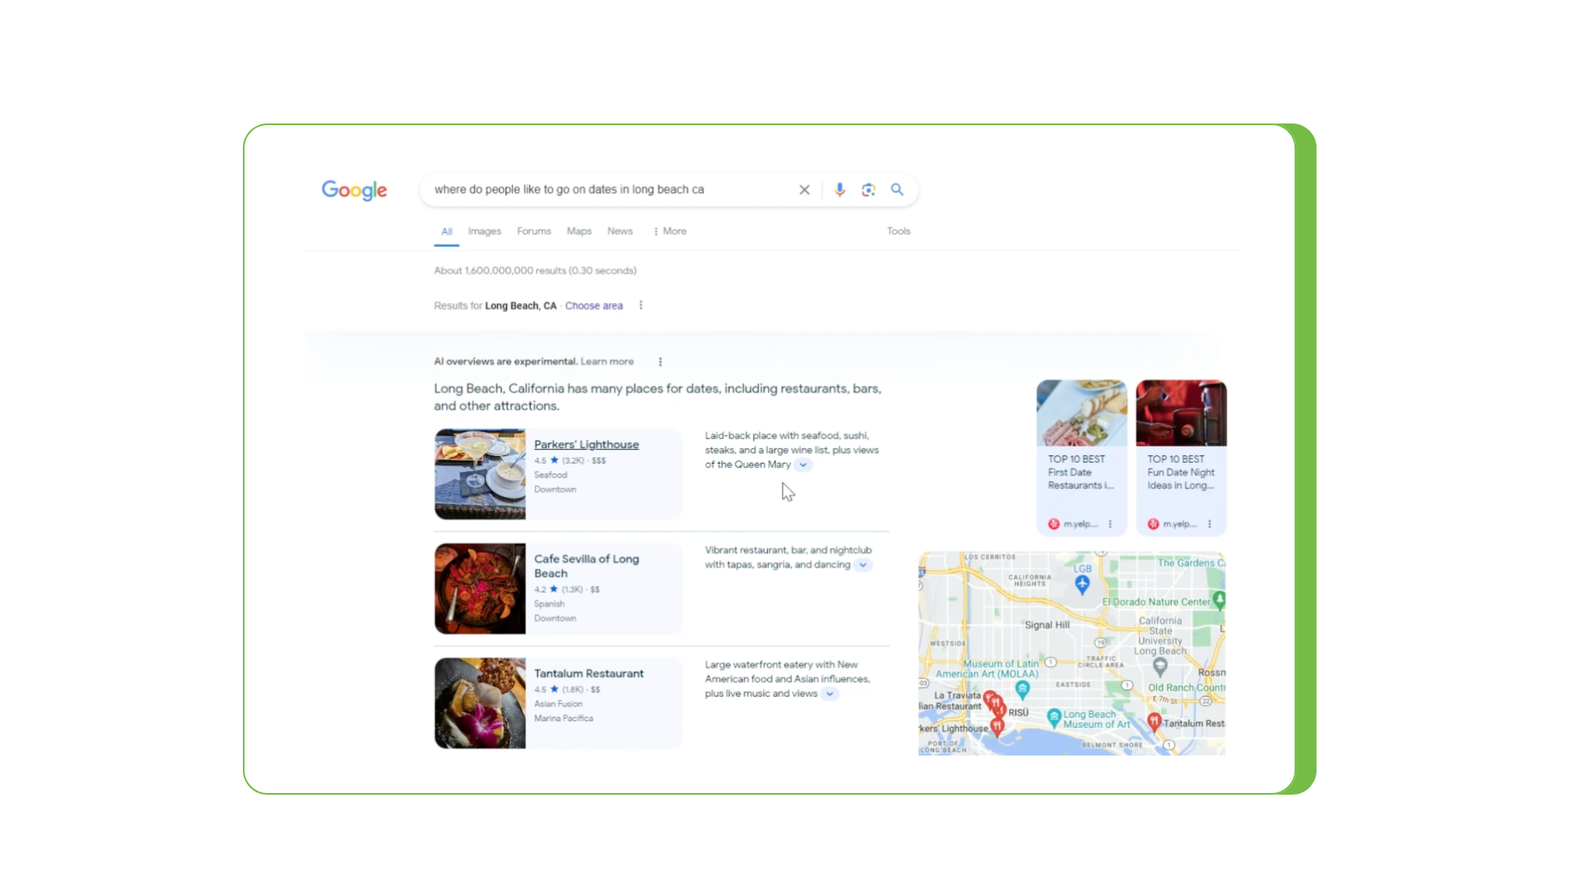Screen dimensions: 1570x883
Task: Open Top 10 Best Fun Date Night Ideas card
Action: (1182, 457)
